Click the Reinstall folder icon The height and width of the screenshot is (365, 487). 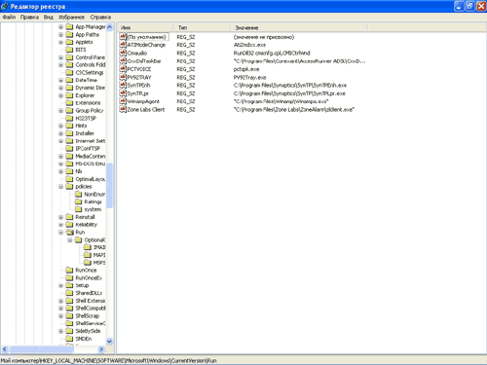pyautogui.click(x=69, y=217)
